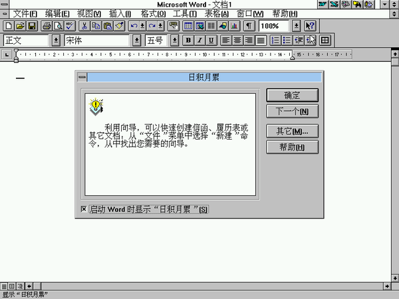The image size is (399, 299).
Task: Click the increase indent icon
Action: (310, 41)
